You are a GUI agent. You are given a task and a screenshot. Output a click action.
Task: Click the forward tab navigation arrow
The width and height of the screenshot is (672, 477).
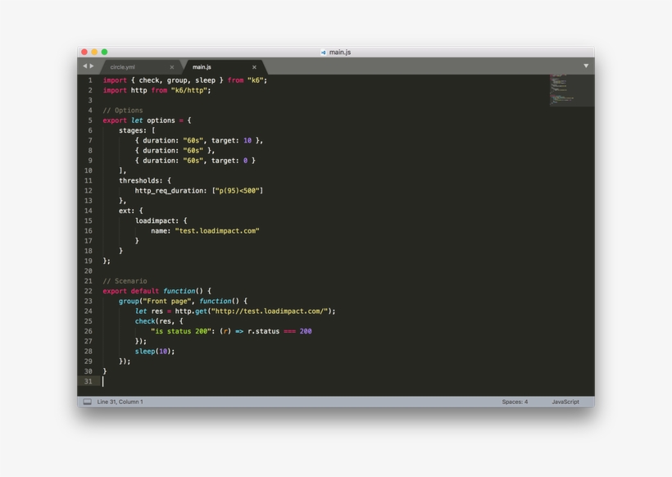click(92, 66)
